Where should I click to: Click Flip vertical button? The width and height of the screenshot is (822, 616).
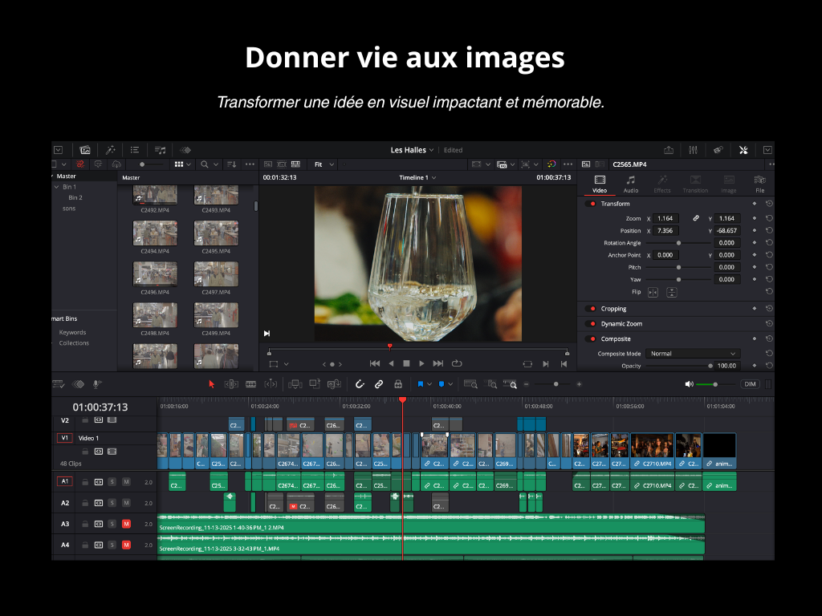click(672, 292)
